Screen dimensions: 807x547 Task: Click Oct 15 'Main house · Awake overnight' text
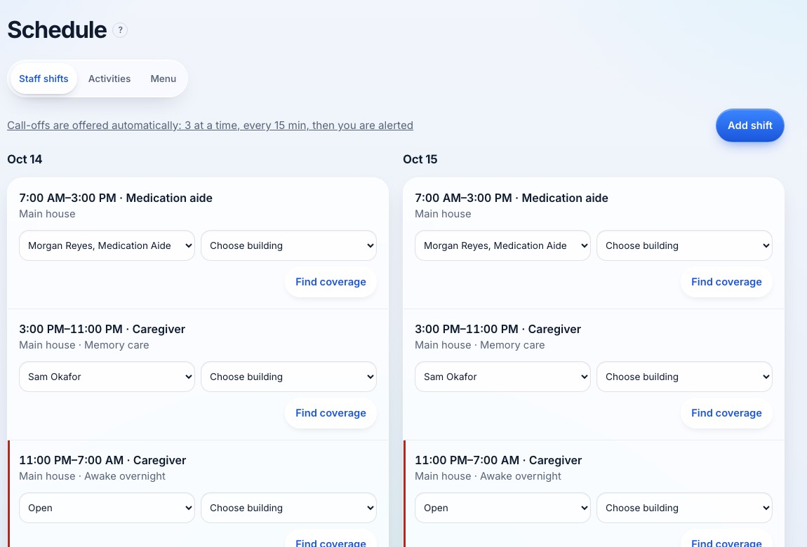488,476
